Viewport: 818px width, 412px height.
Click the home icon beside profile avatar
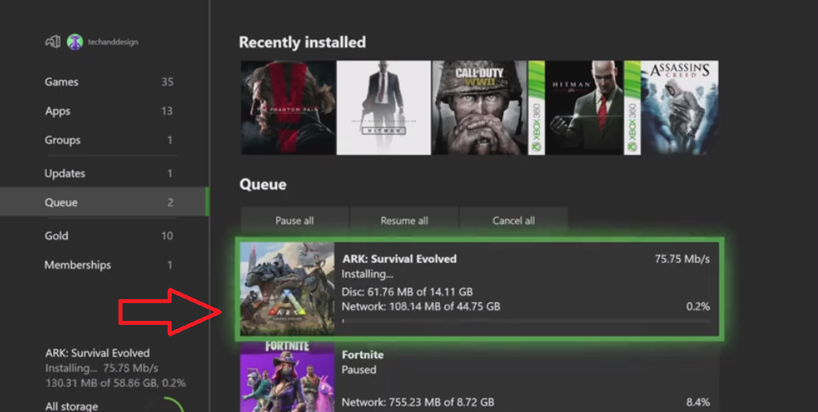(52, 42)
